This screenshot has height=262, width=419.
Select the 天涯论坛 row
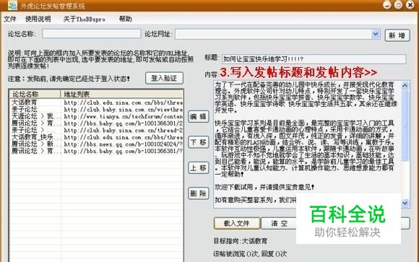tap(97, 116)
